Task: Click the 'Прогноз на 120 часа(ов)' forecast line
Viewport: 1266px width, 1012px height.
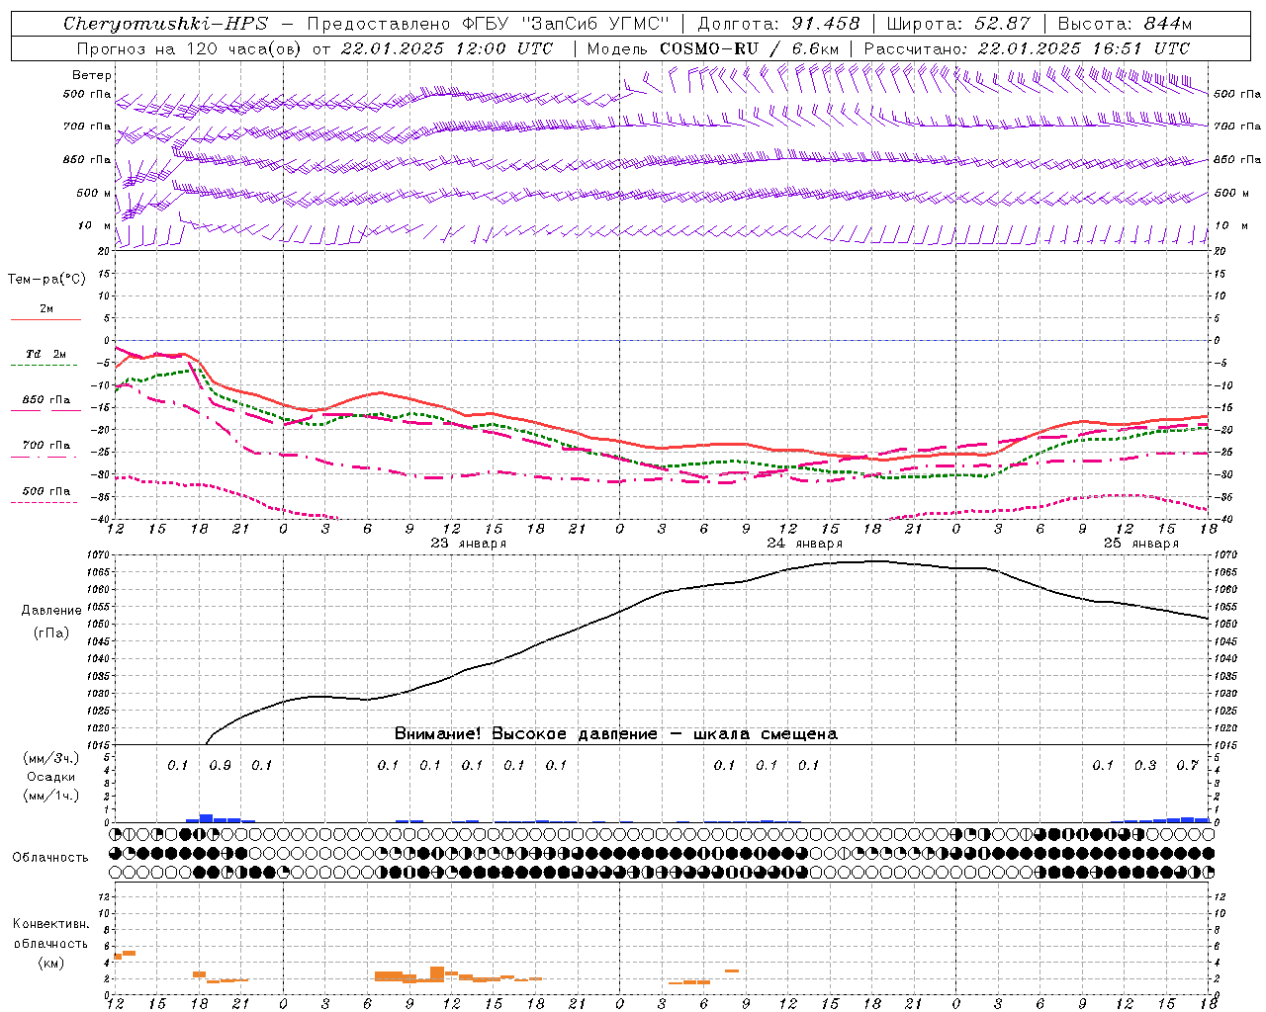Action: 315,48
